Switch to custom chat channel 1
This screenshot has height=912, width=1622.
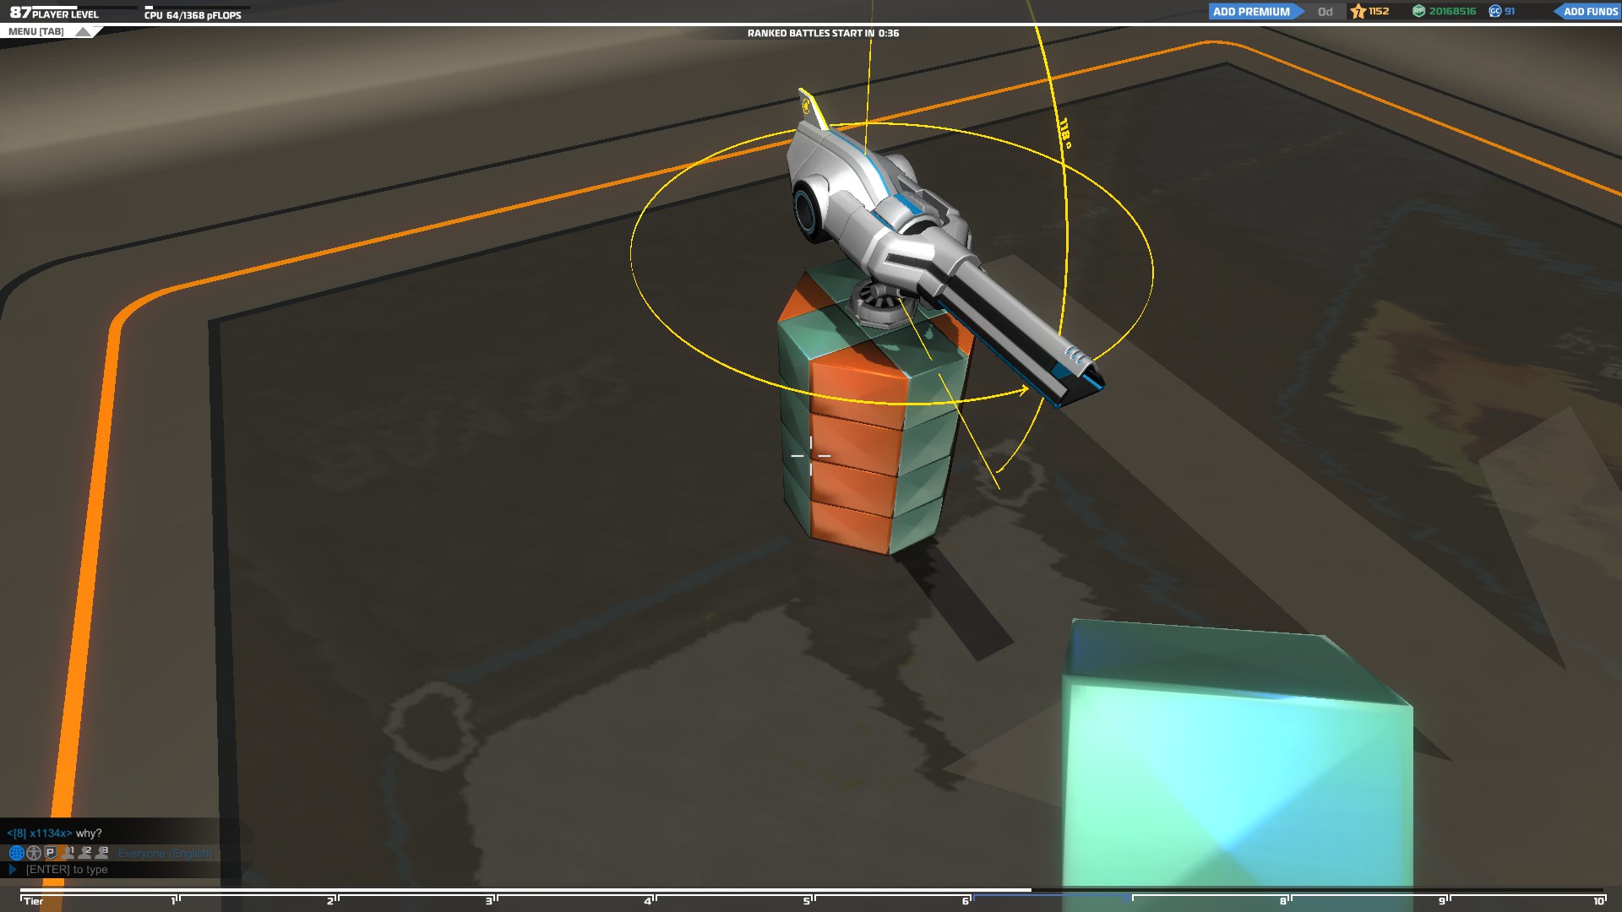[x=68, y=853]
